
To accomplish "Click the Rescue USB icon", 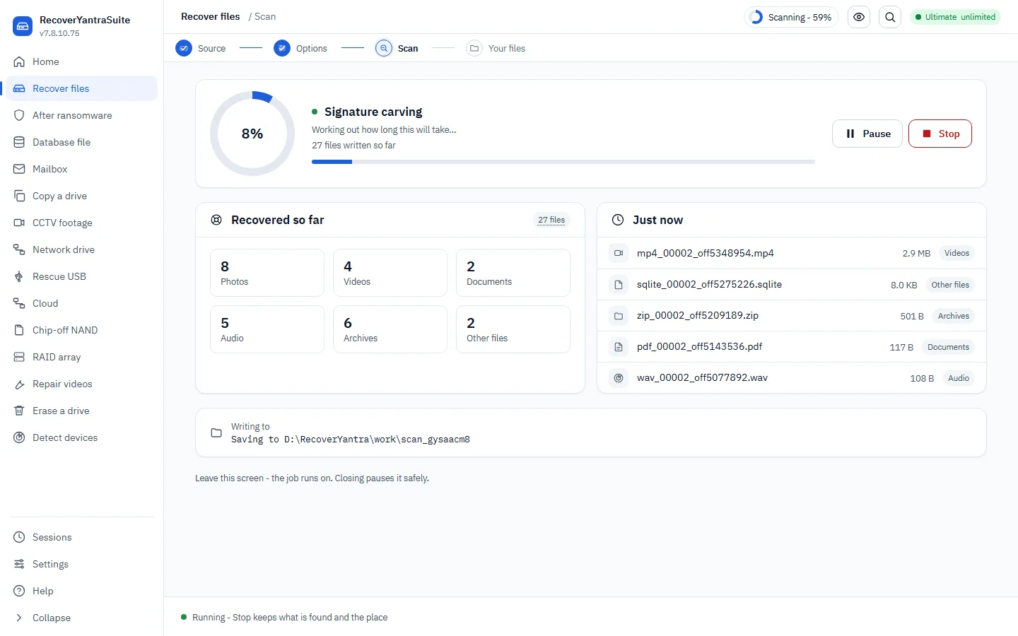I will tap(19, 276).
